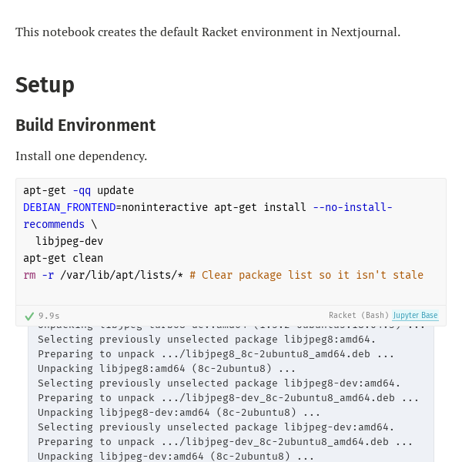
Task: Click the empty line at code cell bottom
Action: (x=231, y=293)
